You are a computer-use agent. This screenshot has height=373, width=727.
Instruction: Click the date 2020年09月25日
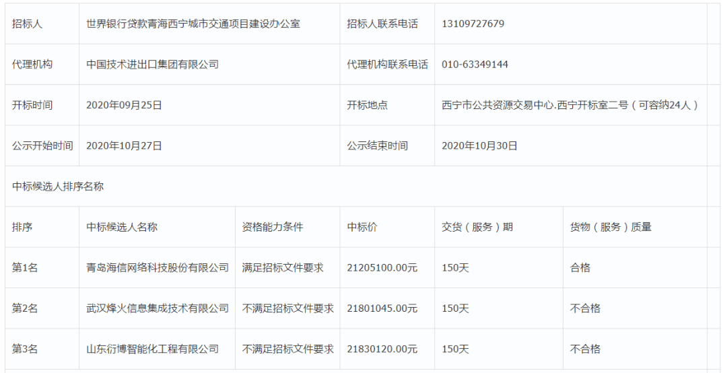tap(125, 105)
